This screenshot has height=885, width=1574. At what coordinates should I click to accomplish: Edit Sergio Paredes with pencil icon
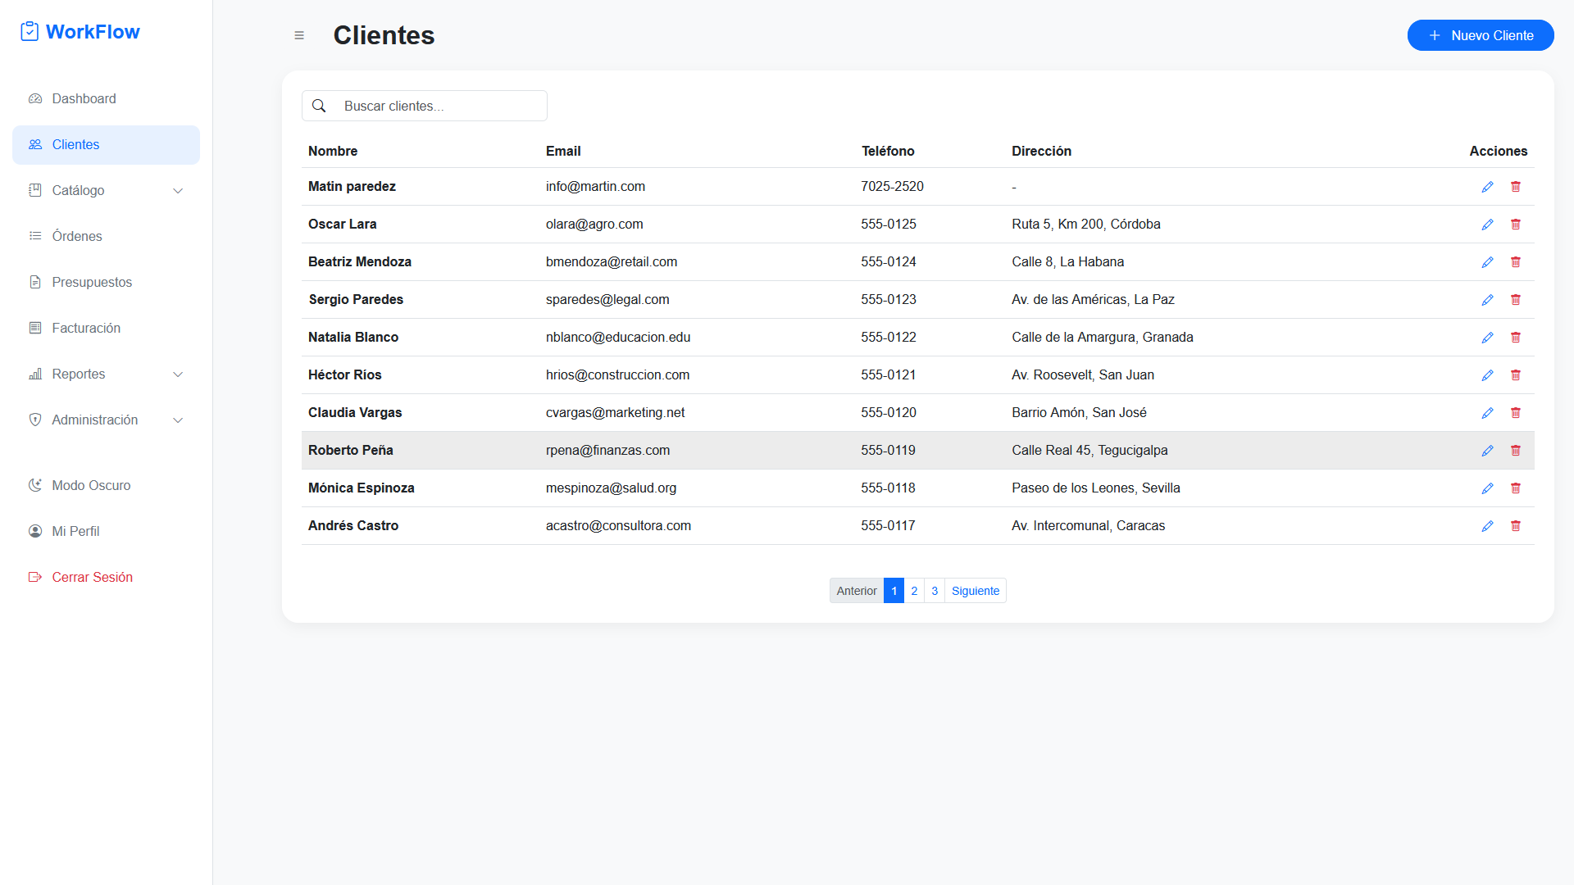click(x=1487, y=300)
